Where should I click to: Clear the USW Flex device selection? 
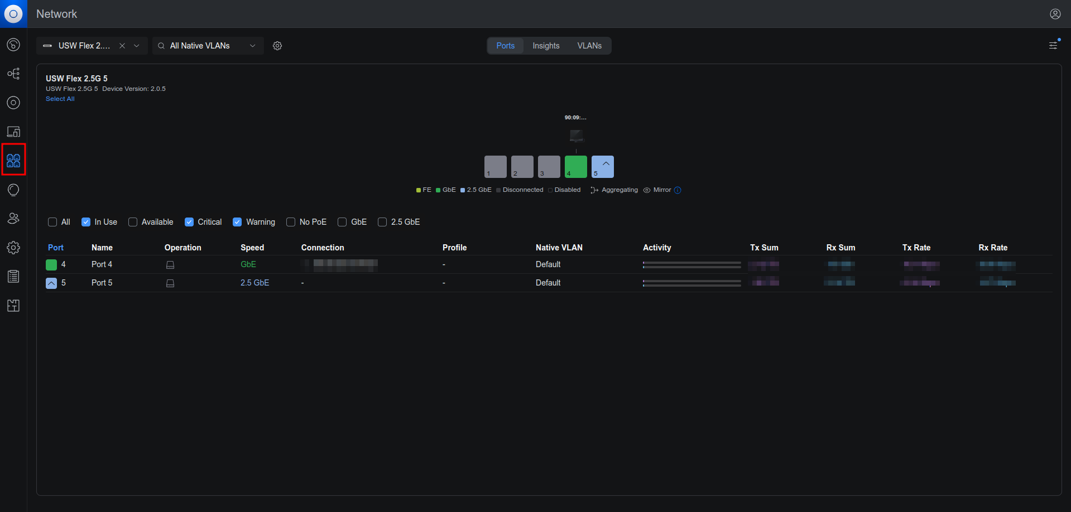[122, 46]
